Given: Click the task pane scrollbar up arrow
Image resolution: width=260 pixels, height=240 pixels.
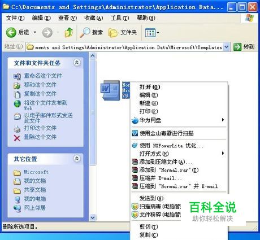Looking at the screenshot, I should (x=93, y=56).
